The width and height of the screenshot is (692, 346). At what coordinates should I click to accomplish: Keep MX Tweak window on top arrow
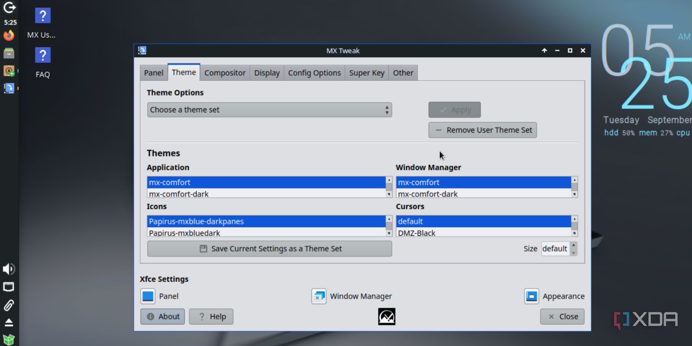click(x=544, y=51)
